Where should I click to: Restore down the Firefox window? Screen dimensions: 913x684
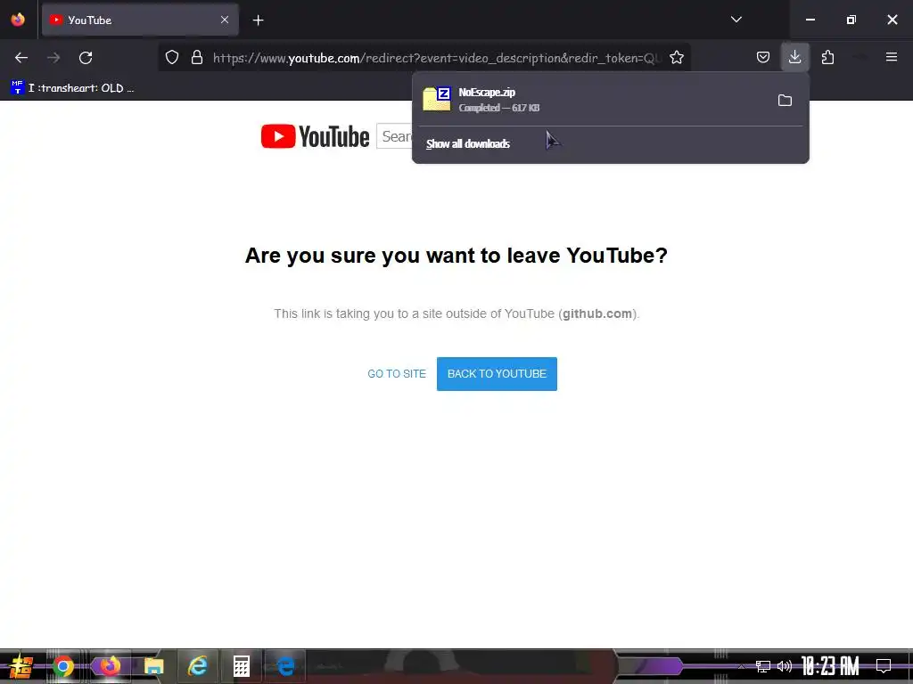click(851, 20)
